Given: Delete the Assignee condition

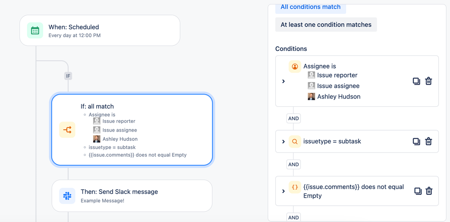Looking at the screenshot, I should pyautogui.click(x=428, y=81).
